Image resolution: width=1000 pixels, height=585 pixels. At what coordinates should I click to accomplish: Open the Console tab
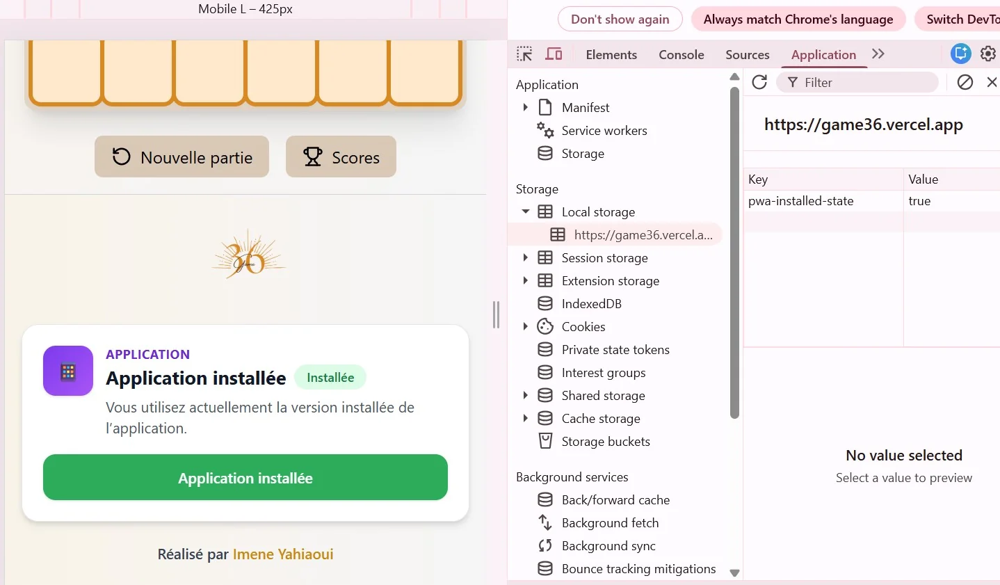[x=682, y=54]
